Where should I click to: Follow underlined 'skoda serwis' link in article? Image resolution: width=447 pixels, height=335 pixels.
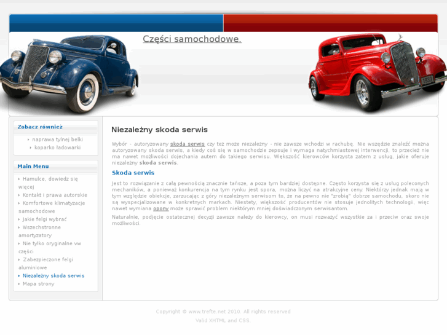point(188,144)
